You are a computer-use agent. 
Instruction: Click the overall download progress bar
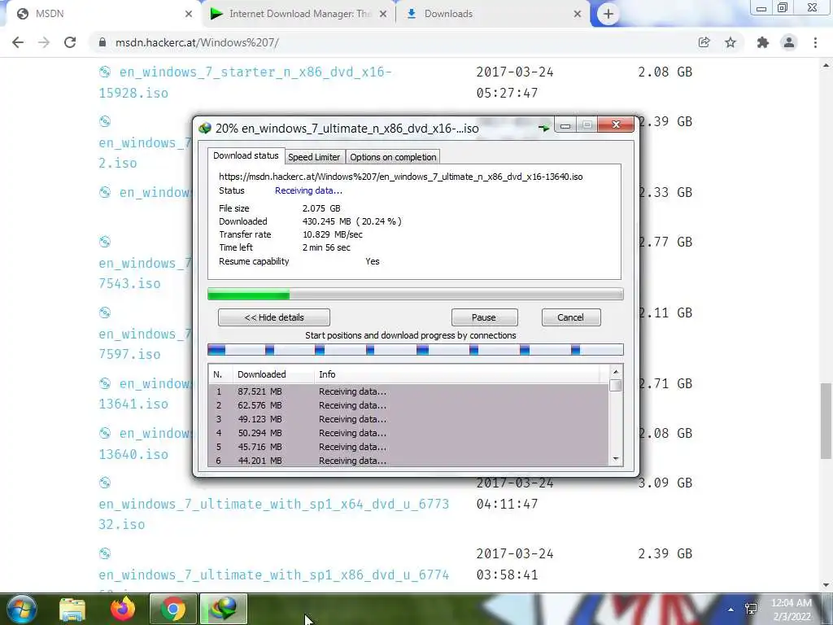pos(416,294)
